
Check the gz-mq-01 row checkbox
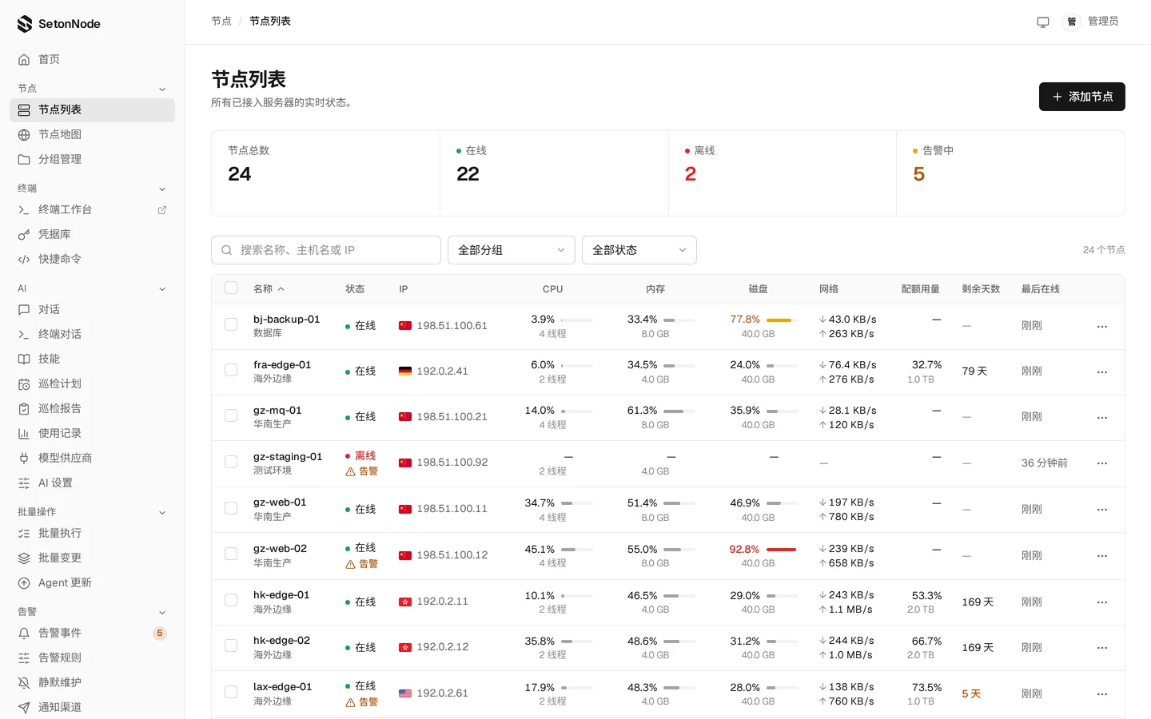point(231,416)
